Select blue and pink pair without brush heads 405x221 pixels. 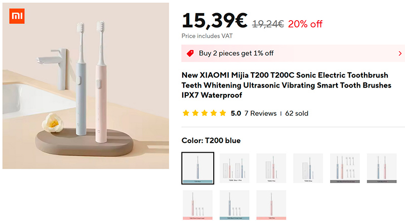click(x=382, y=168)
